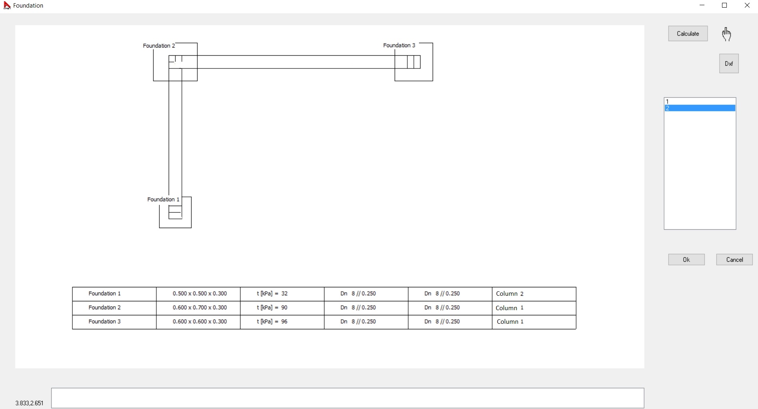Image resolution: width=758 pixels, height=409 pixels.
Task: Click the t [kPa] = 32 cell
Action: click(272, 294)
